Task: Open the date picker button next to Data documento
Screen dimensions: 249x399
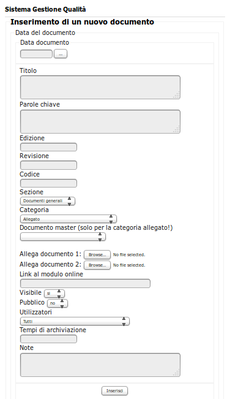Action: tap(61, 54)
